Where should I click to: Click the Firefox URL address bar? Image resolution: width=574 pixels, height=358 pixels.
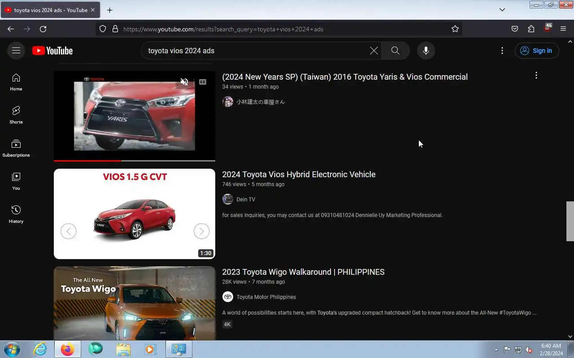[279, 29]
